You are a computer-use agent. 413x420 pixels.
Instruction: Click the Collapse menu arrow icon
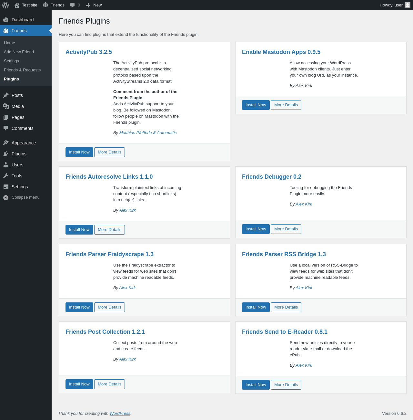[6, 197]
